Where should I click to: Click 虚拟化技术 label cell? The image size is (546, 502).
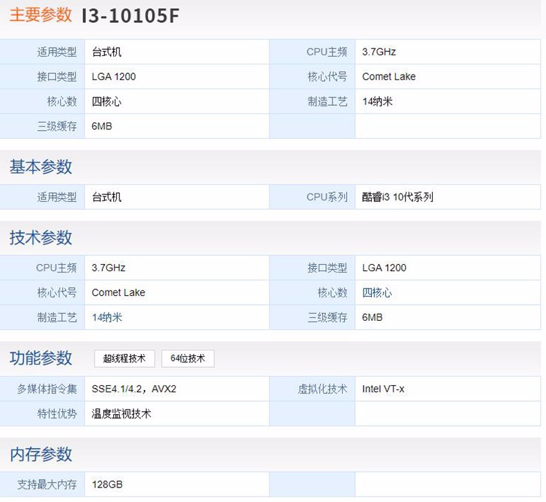coord(312,389)
